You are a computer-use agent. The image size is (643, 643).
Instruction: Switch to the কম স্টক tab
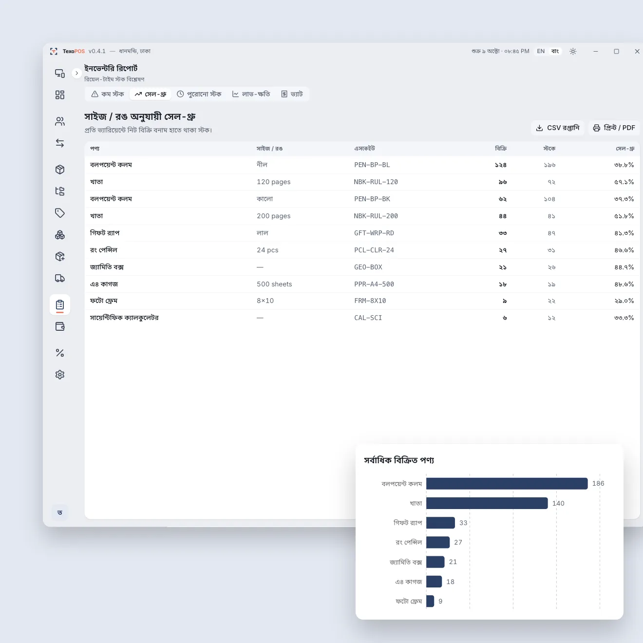(108, 94)
